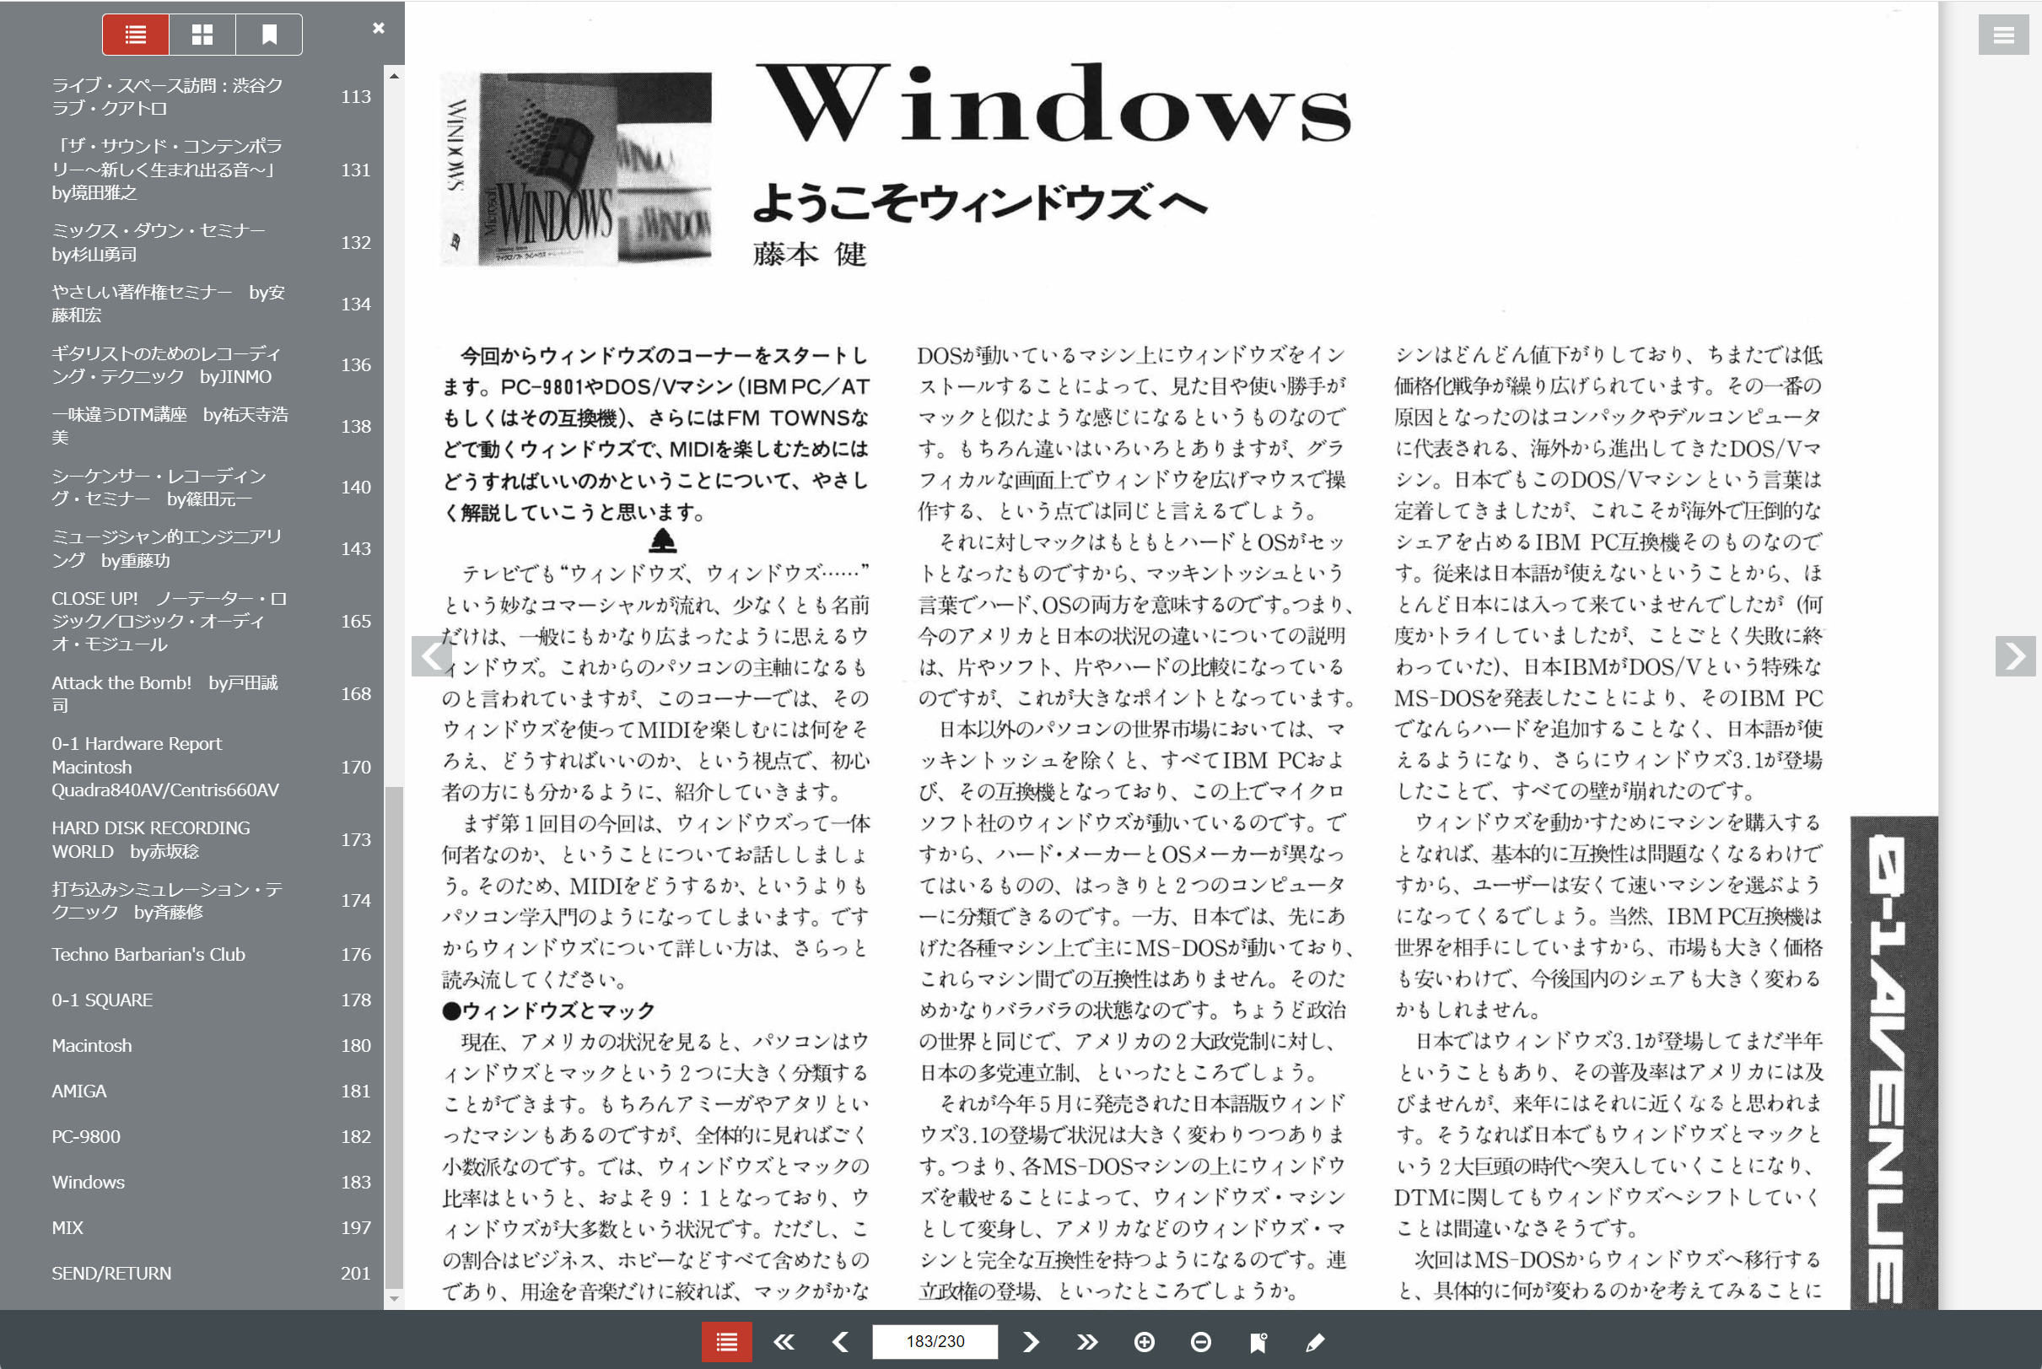Activate the pen annotation tool
Image resolution: width=2042 pixels, height=1369 pixels.
[x=1315, y=1342]
